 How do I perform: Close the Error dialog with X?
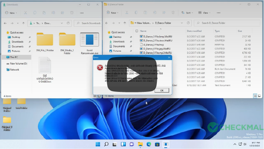[x=169, y=57]
